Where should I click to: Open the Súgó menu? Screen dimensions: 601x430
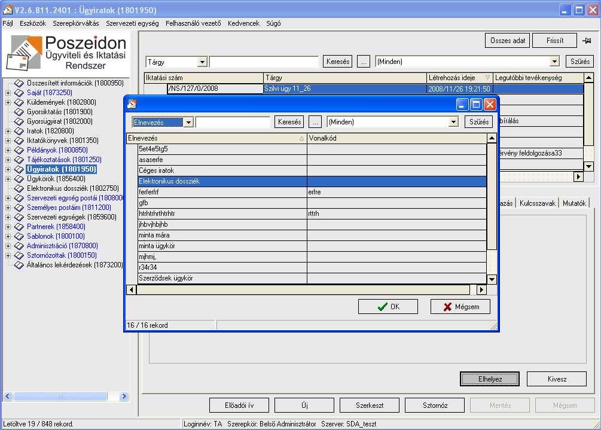point(273,23)
